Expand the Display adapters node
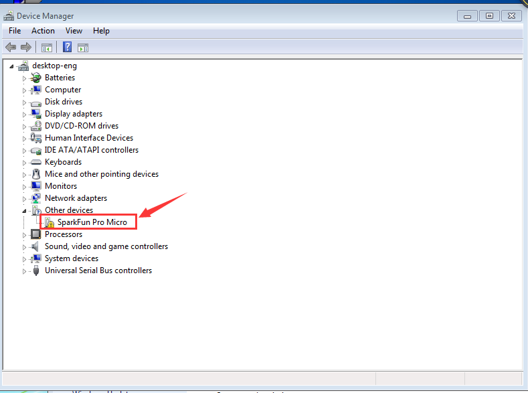The height and width of the screenshot is (393, 528). (24, 114)
